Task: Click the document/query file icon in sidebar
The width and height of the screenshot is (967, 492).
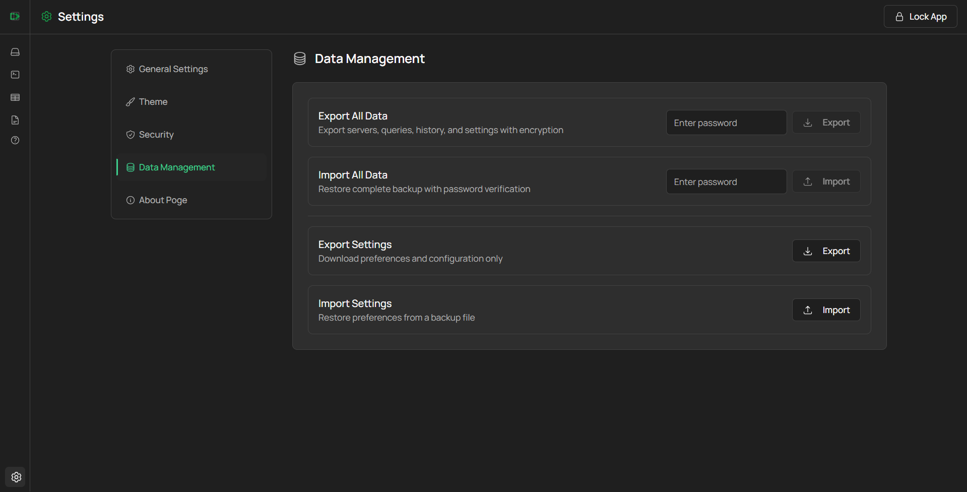Action: coord(15,120)
